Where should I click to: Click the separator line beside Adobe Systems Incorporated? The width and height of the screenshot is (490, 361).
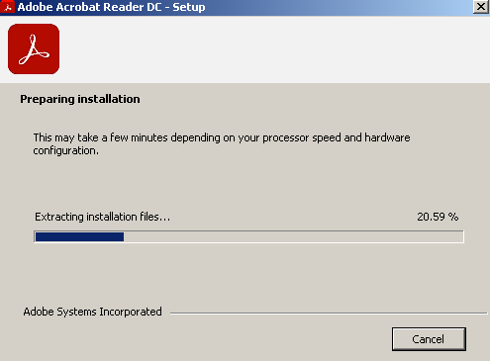(x=329, y=314)
